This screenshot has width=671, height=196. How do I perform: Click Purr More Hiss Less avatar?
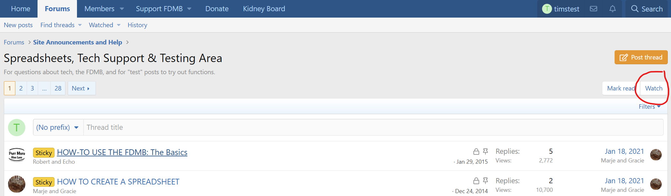(17, 155)
